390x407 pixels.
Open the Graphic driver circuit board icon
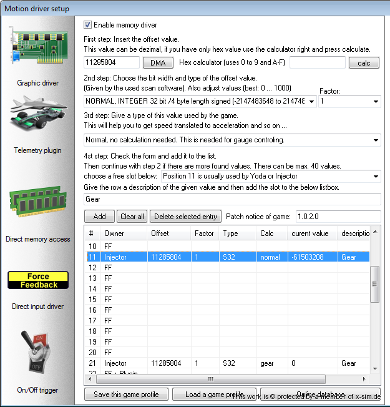pyautogui.click(x=37, y=51)
